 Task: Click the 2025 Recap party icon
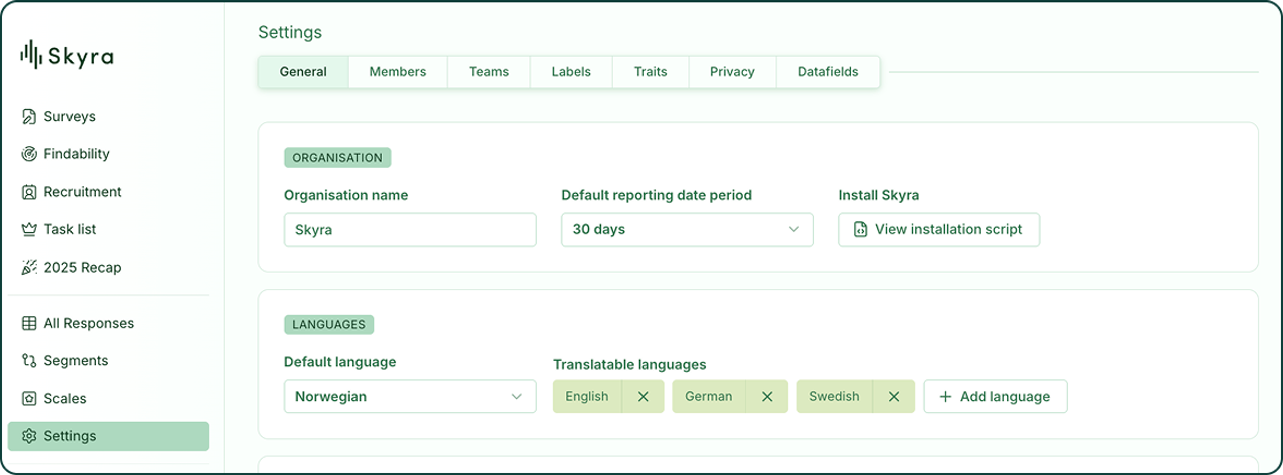click(29, 267)
